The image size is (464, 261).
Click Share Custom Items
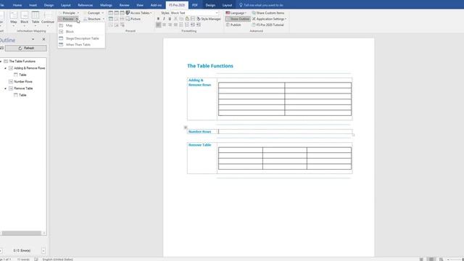pos(268,13)
